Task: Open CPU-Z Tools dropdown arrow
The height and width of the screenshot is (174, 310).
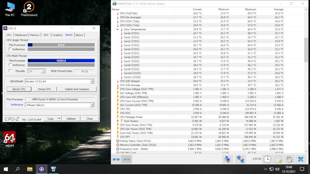Action: (x=59, y=119)
